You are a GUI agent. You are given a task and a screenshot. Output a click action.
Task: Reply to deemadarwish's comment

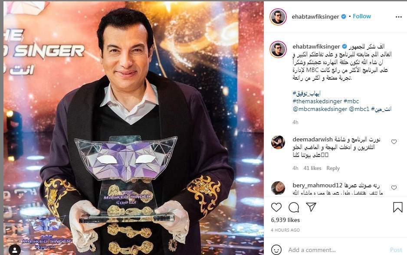pos(333,168)
